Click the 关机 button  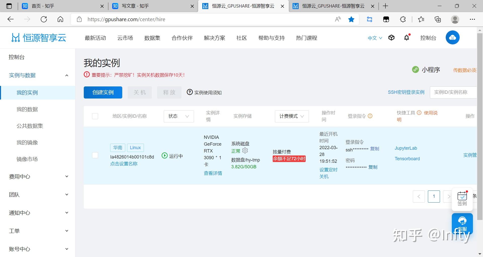[x=140, y=92]
